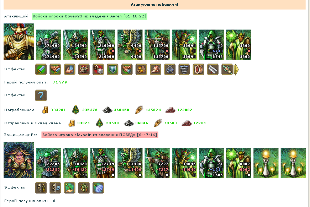Click the green sword effect icon
Viewport: 310px width, 207px height.
tap(41, 69)
